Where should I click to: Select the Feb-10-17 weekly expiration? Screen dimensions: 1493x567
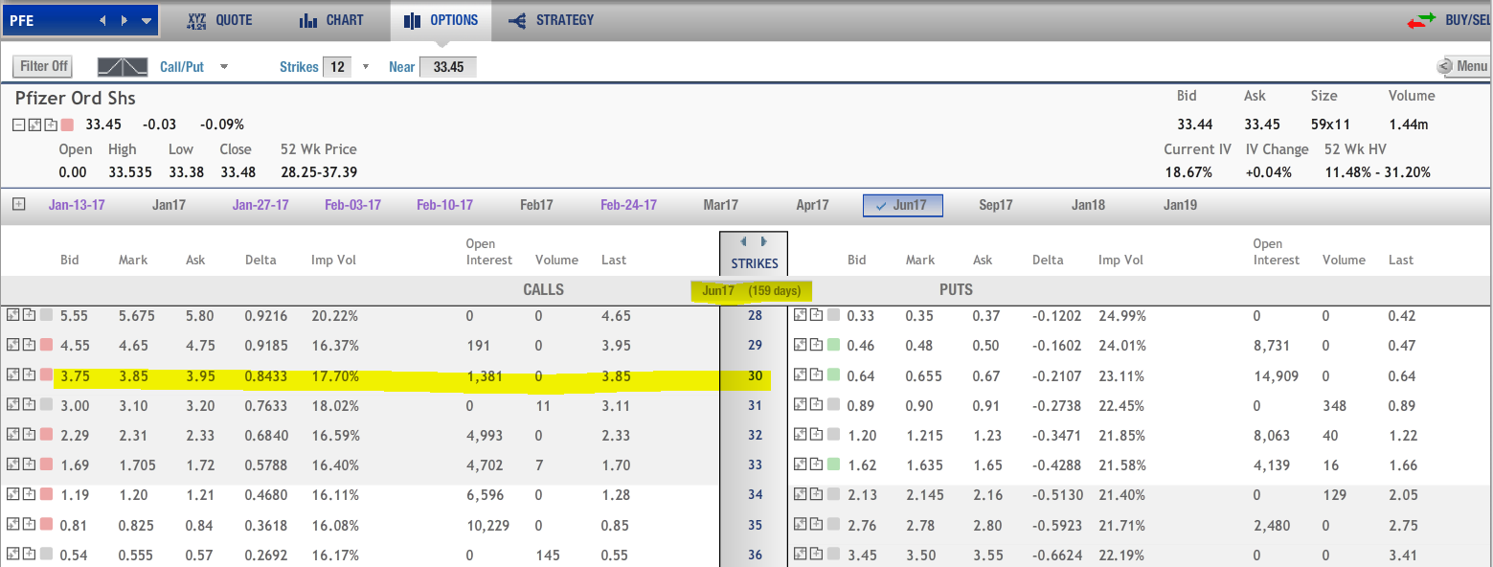pyautogui.click(x=444, y=205)
